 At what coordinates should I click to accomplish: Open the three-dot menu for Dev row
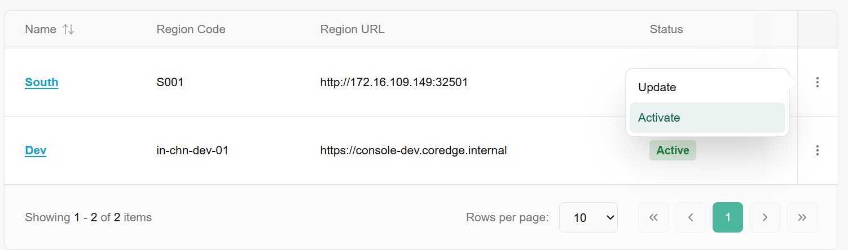(x=817, y=150)
